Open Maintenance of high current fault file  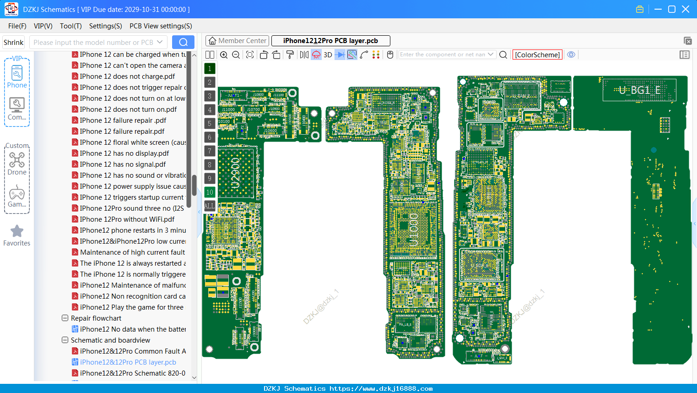click(x=132, y=252)
